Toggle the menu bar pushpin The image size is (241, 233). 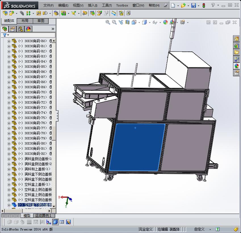pos(165,5)
